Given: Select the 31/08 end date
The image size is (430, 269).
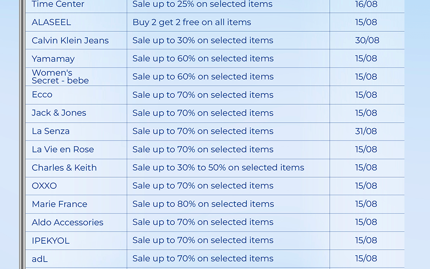Looking at the screenshot, I should coord(366,131).
